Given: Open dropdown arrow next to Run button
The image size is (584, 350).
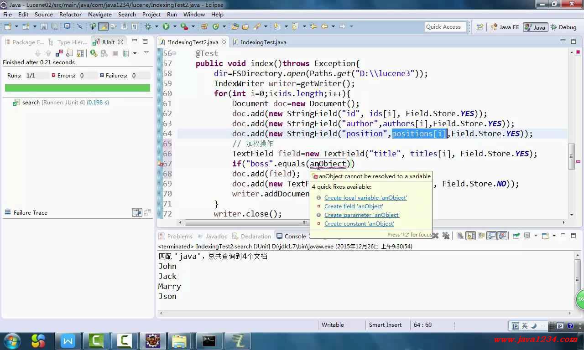Looking at the screenshot, I should 175,26.
